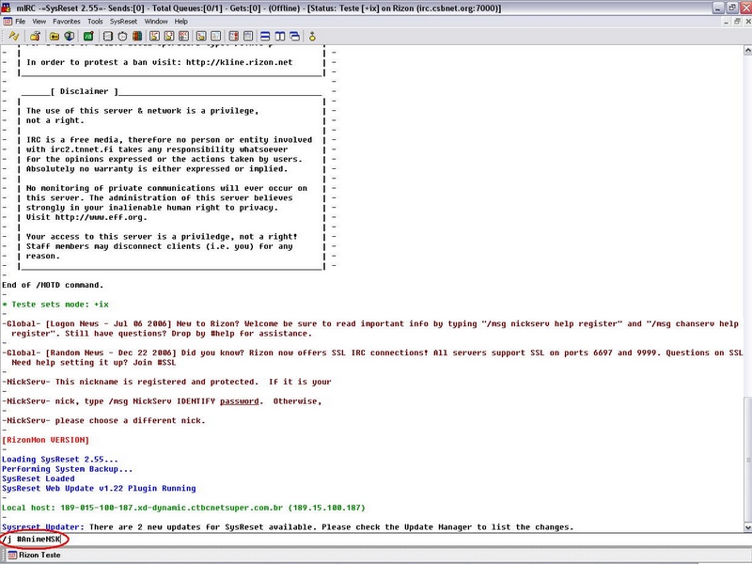Open the Favorites menu
752x564 pixels.
pyautogui.click(x=66, y=21)
